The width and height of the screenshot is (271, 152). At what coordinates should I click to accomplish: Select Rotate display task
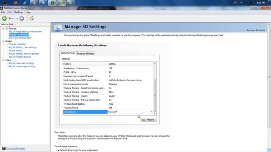[16, 51]
